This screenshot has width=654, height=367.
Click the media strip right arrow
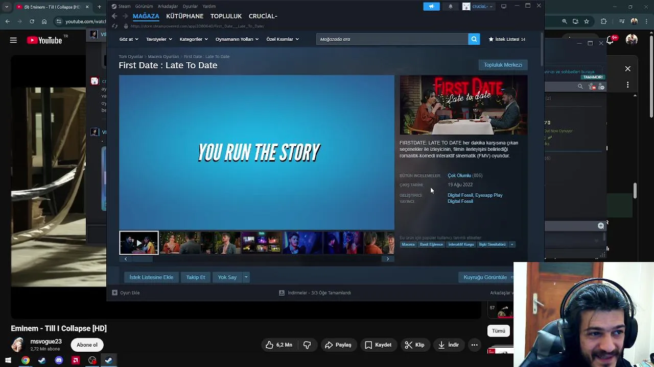(x=388, y=259)
